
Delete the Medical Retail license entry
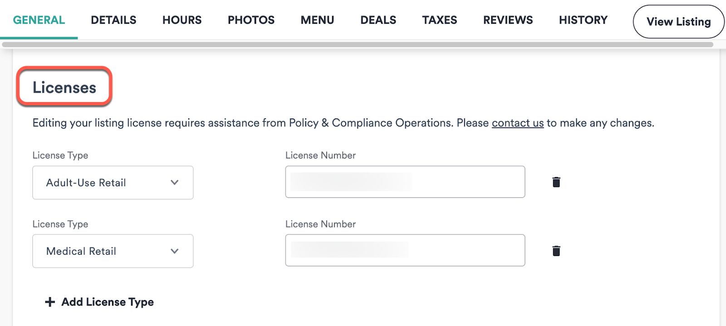(x=556, y=250)
